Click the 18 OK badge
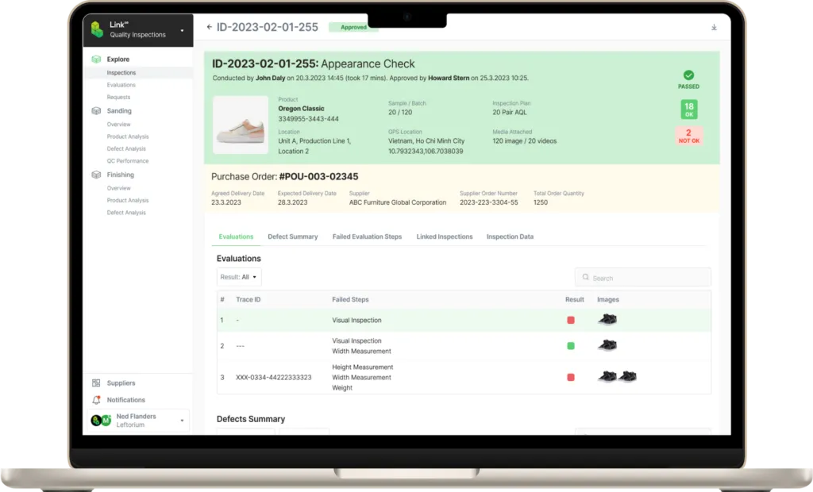Image resolution: width=813 pixels, height=492 pixels. pyautogui.click(x=689, y=110)
